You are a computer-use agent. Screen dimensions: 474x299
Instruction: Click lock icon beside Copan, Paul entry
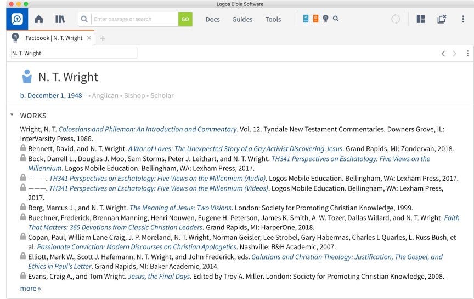[23, 236]
